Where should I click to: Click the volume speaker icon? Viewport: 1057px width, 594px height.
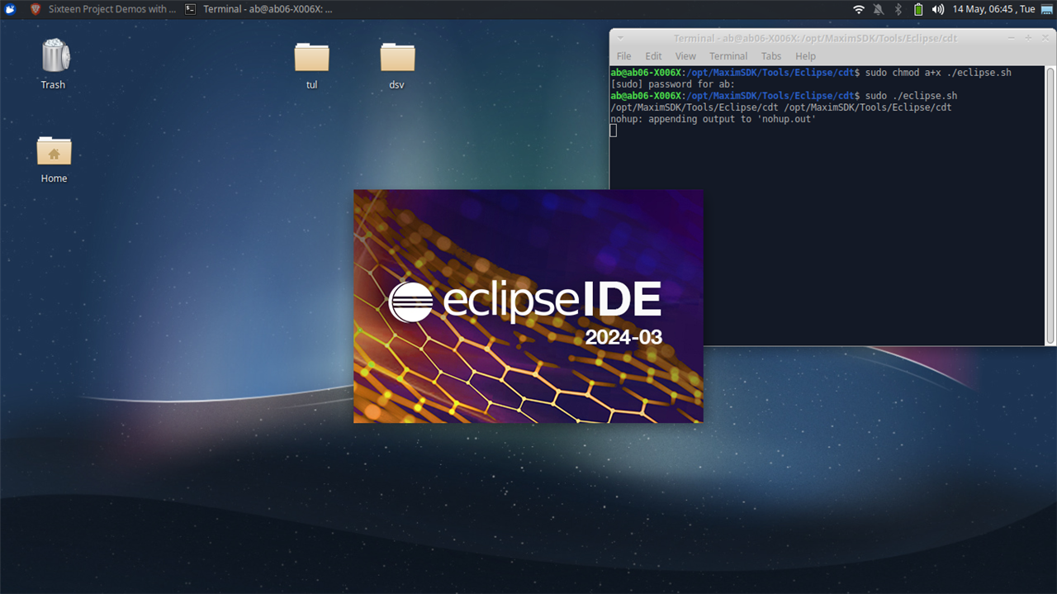(938, 9)
